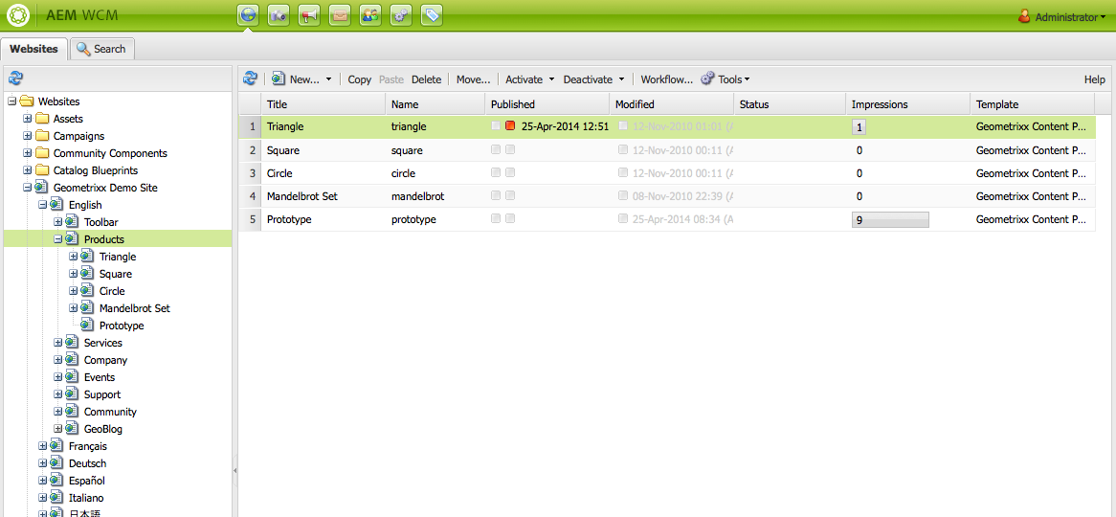Click the Delete button

(426, 79)
